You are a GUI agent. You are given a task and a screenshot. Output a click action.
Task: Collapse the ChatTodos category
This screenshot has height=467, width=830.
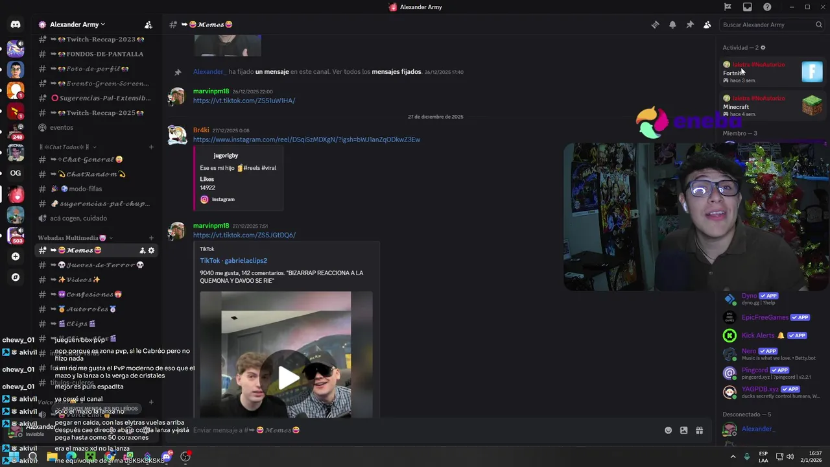pos(68,147)
